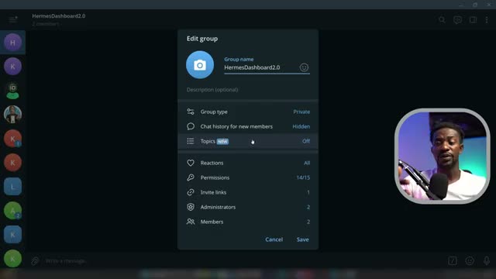
Task: Click the Members people icon
Action: click(191, 222)
